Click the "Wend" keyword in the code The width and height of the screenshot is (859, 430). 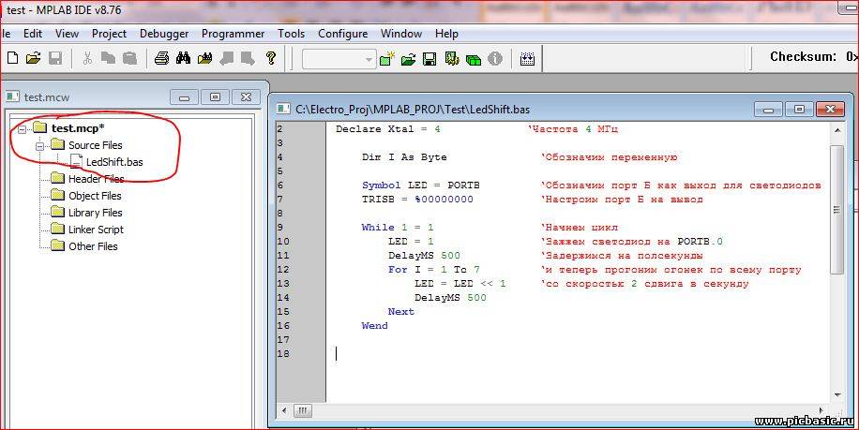click(375, 326)
